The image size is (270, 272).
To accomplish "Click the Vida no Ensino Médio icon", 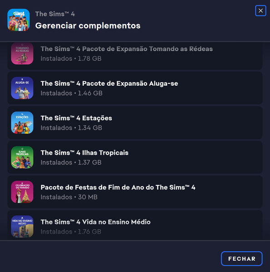I will click(x=22, y=226).
